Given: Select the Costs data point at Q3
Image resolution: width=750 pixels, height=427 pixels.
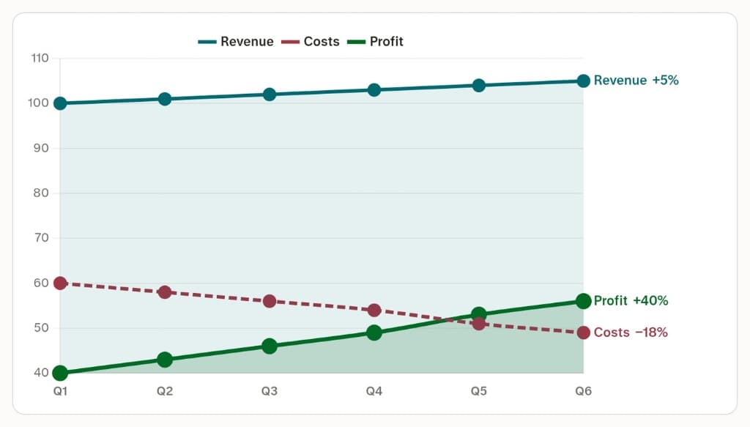Looking at the screenshot, I should click(270, 301).
